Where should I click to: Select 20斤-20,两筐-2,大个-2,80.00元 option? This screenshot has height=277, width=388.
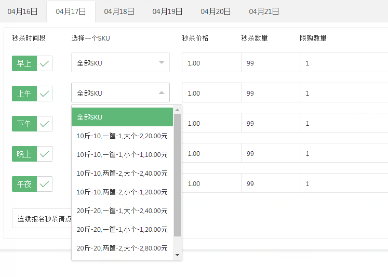[122, 248]
